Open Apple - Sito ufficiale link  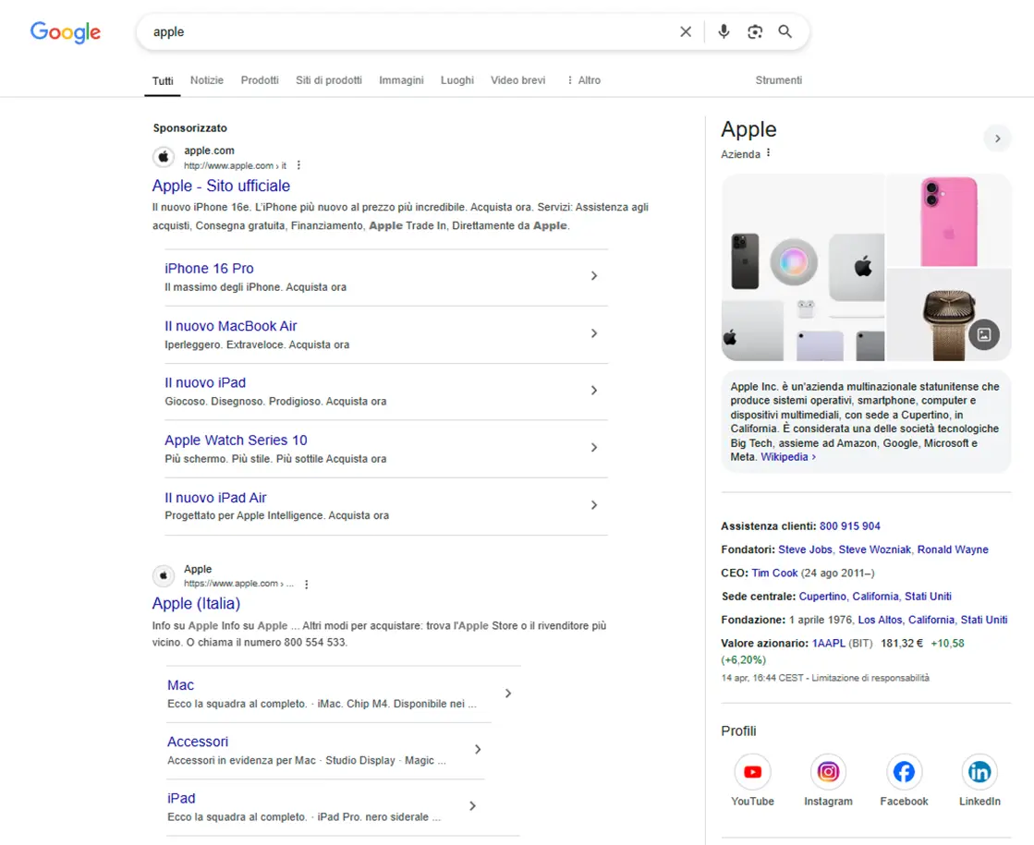[x=221, y=186]
